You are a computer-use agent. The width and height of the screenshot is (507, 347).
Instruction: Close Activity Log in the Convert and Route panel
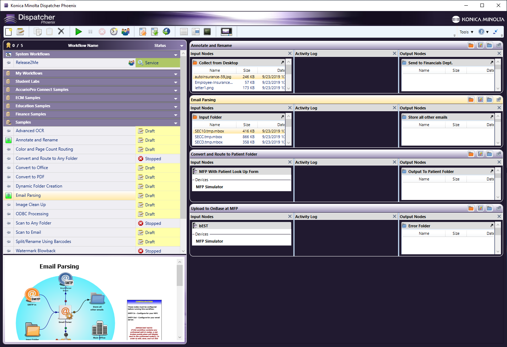tap(394, 162)
